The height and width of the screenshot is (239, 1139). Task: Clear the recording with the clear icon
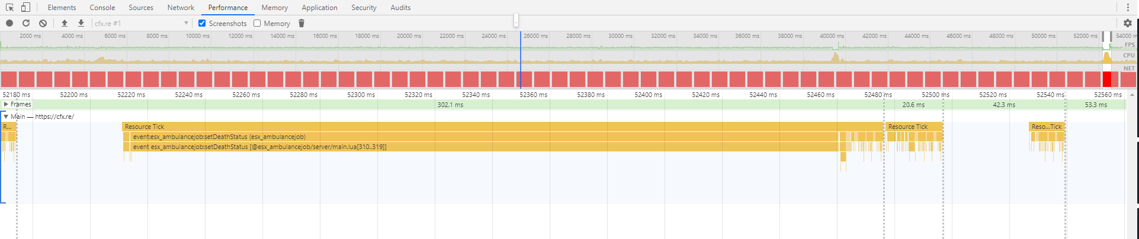click(43, 23)
